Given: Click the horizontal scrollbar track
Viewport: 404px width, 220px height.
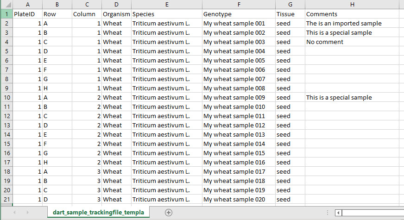Looking at the screenshot, I should coord(373,213).
